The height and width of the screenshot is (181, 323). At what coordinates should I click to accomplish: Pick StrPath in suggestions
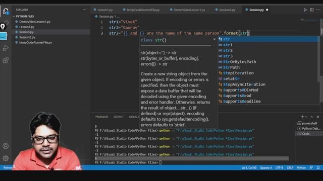pos(268,67)
